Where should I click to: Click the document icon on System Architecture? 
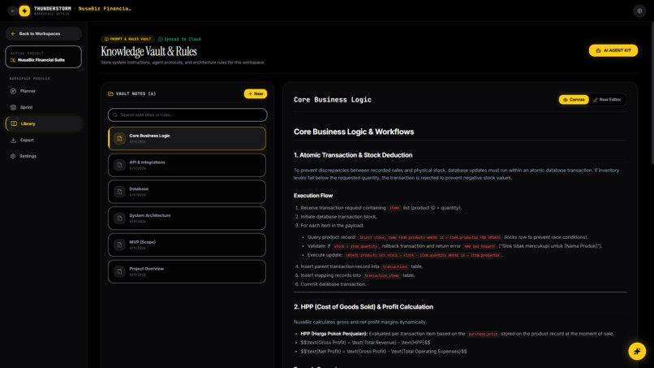[120, 218]
